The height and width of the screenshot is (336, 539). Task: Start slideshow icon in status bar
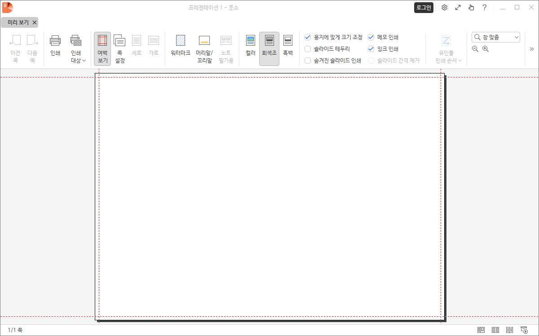[x=524, y=330]
